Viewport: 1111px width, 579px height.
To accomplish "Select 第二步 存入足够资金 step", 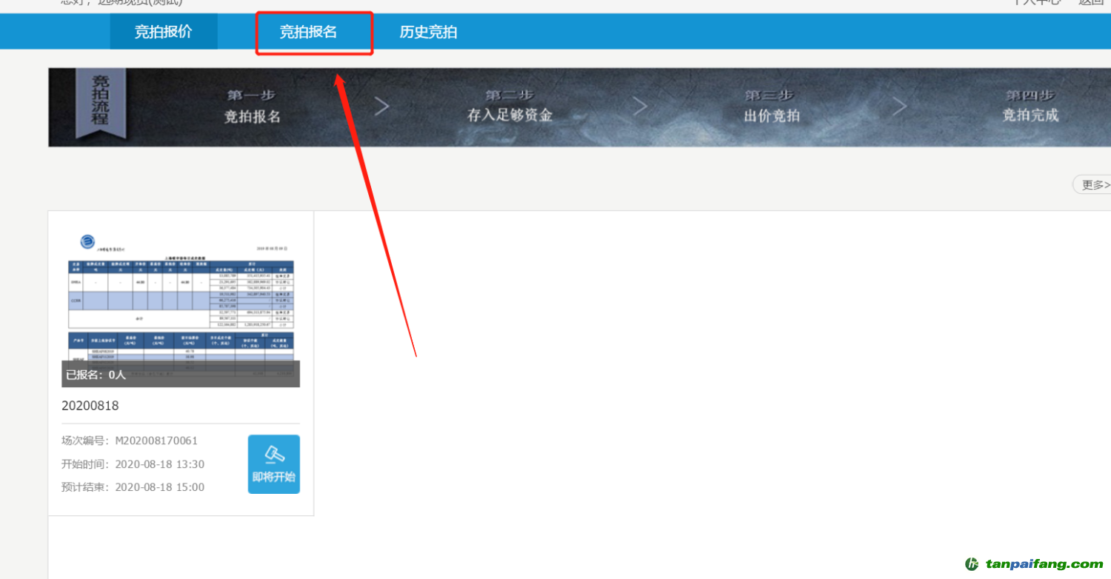I will coord(510,107).
